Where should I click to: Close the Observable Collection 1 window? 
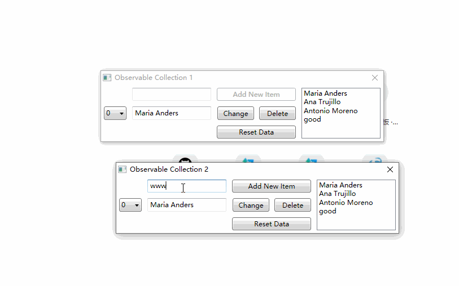[x=375, y=78]
